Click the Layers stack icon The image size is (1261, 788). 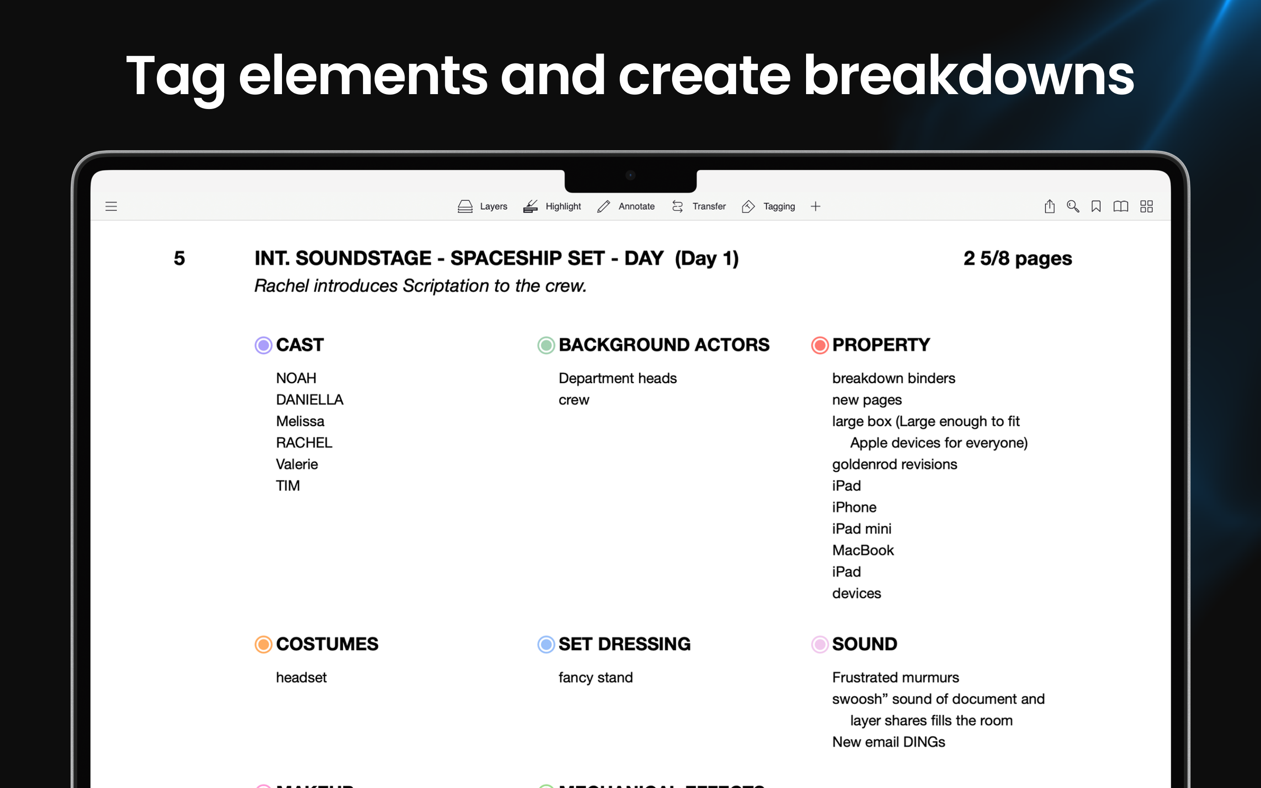click(465, 206)
